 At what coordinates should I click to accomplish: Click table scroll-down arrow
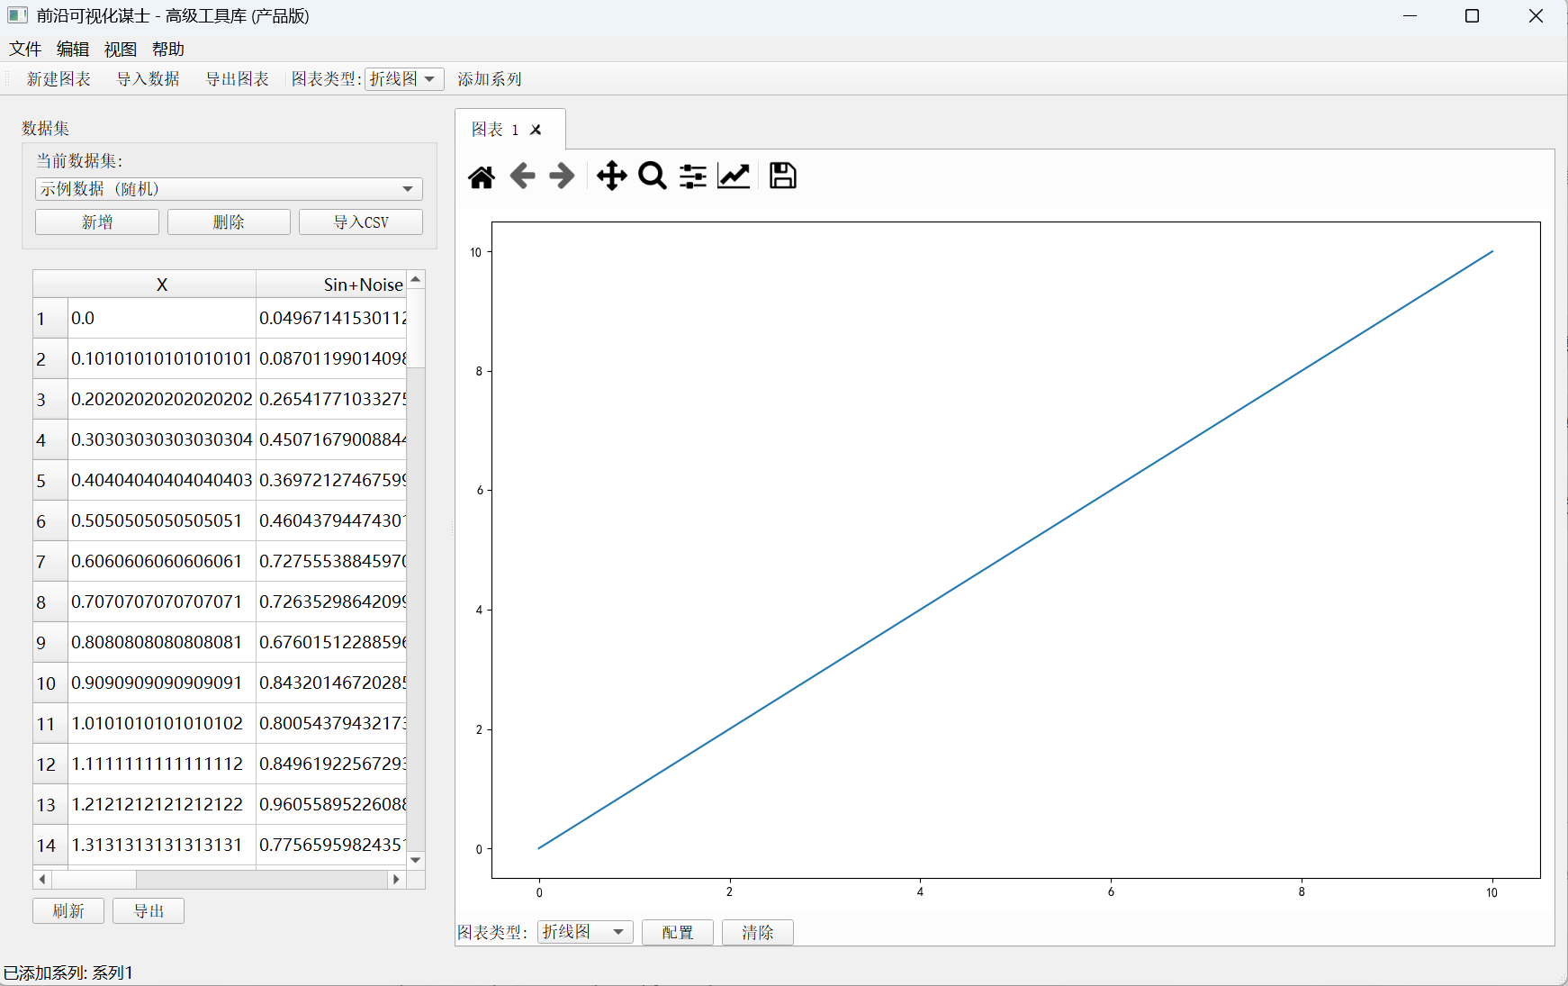coord(416,860)
